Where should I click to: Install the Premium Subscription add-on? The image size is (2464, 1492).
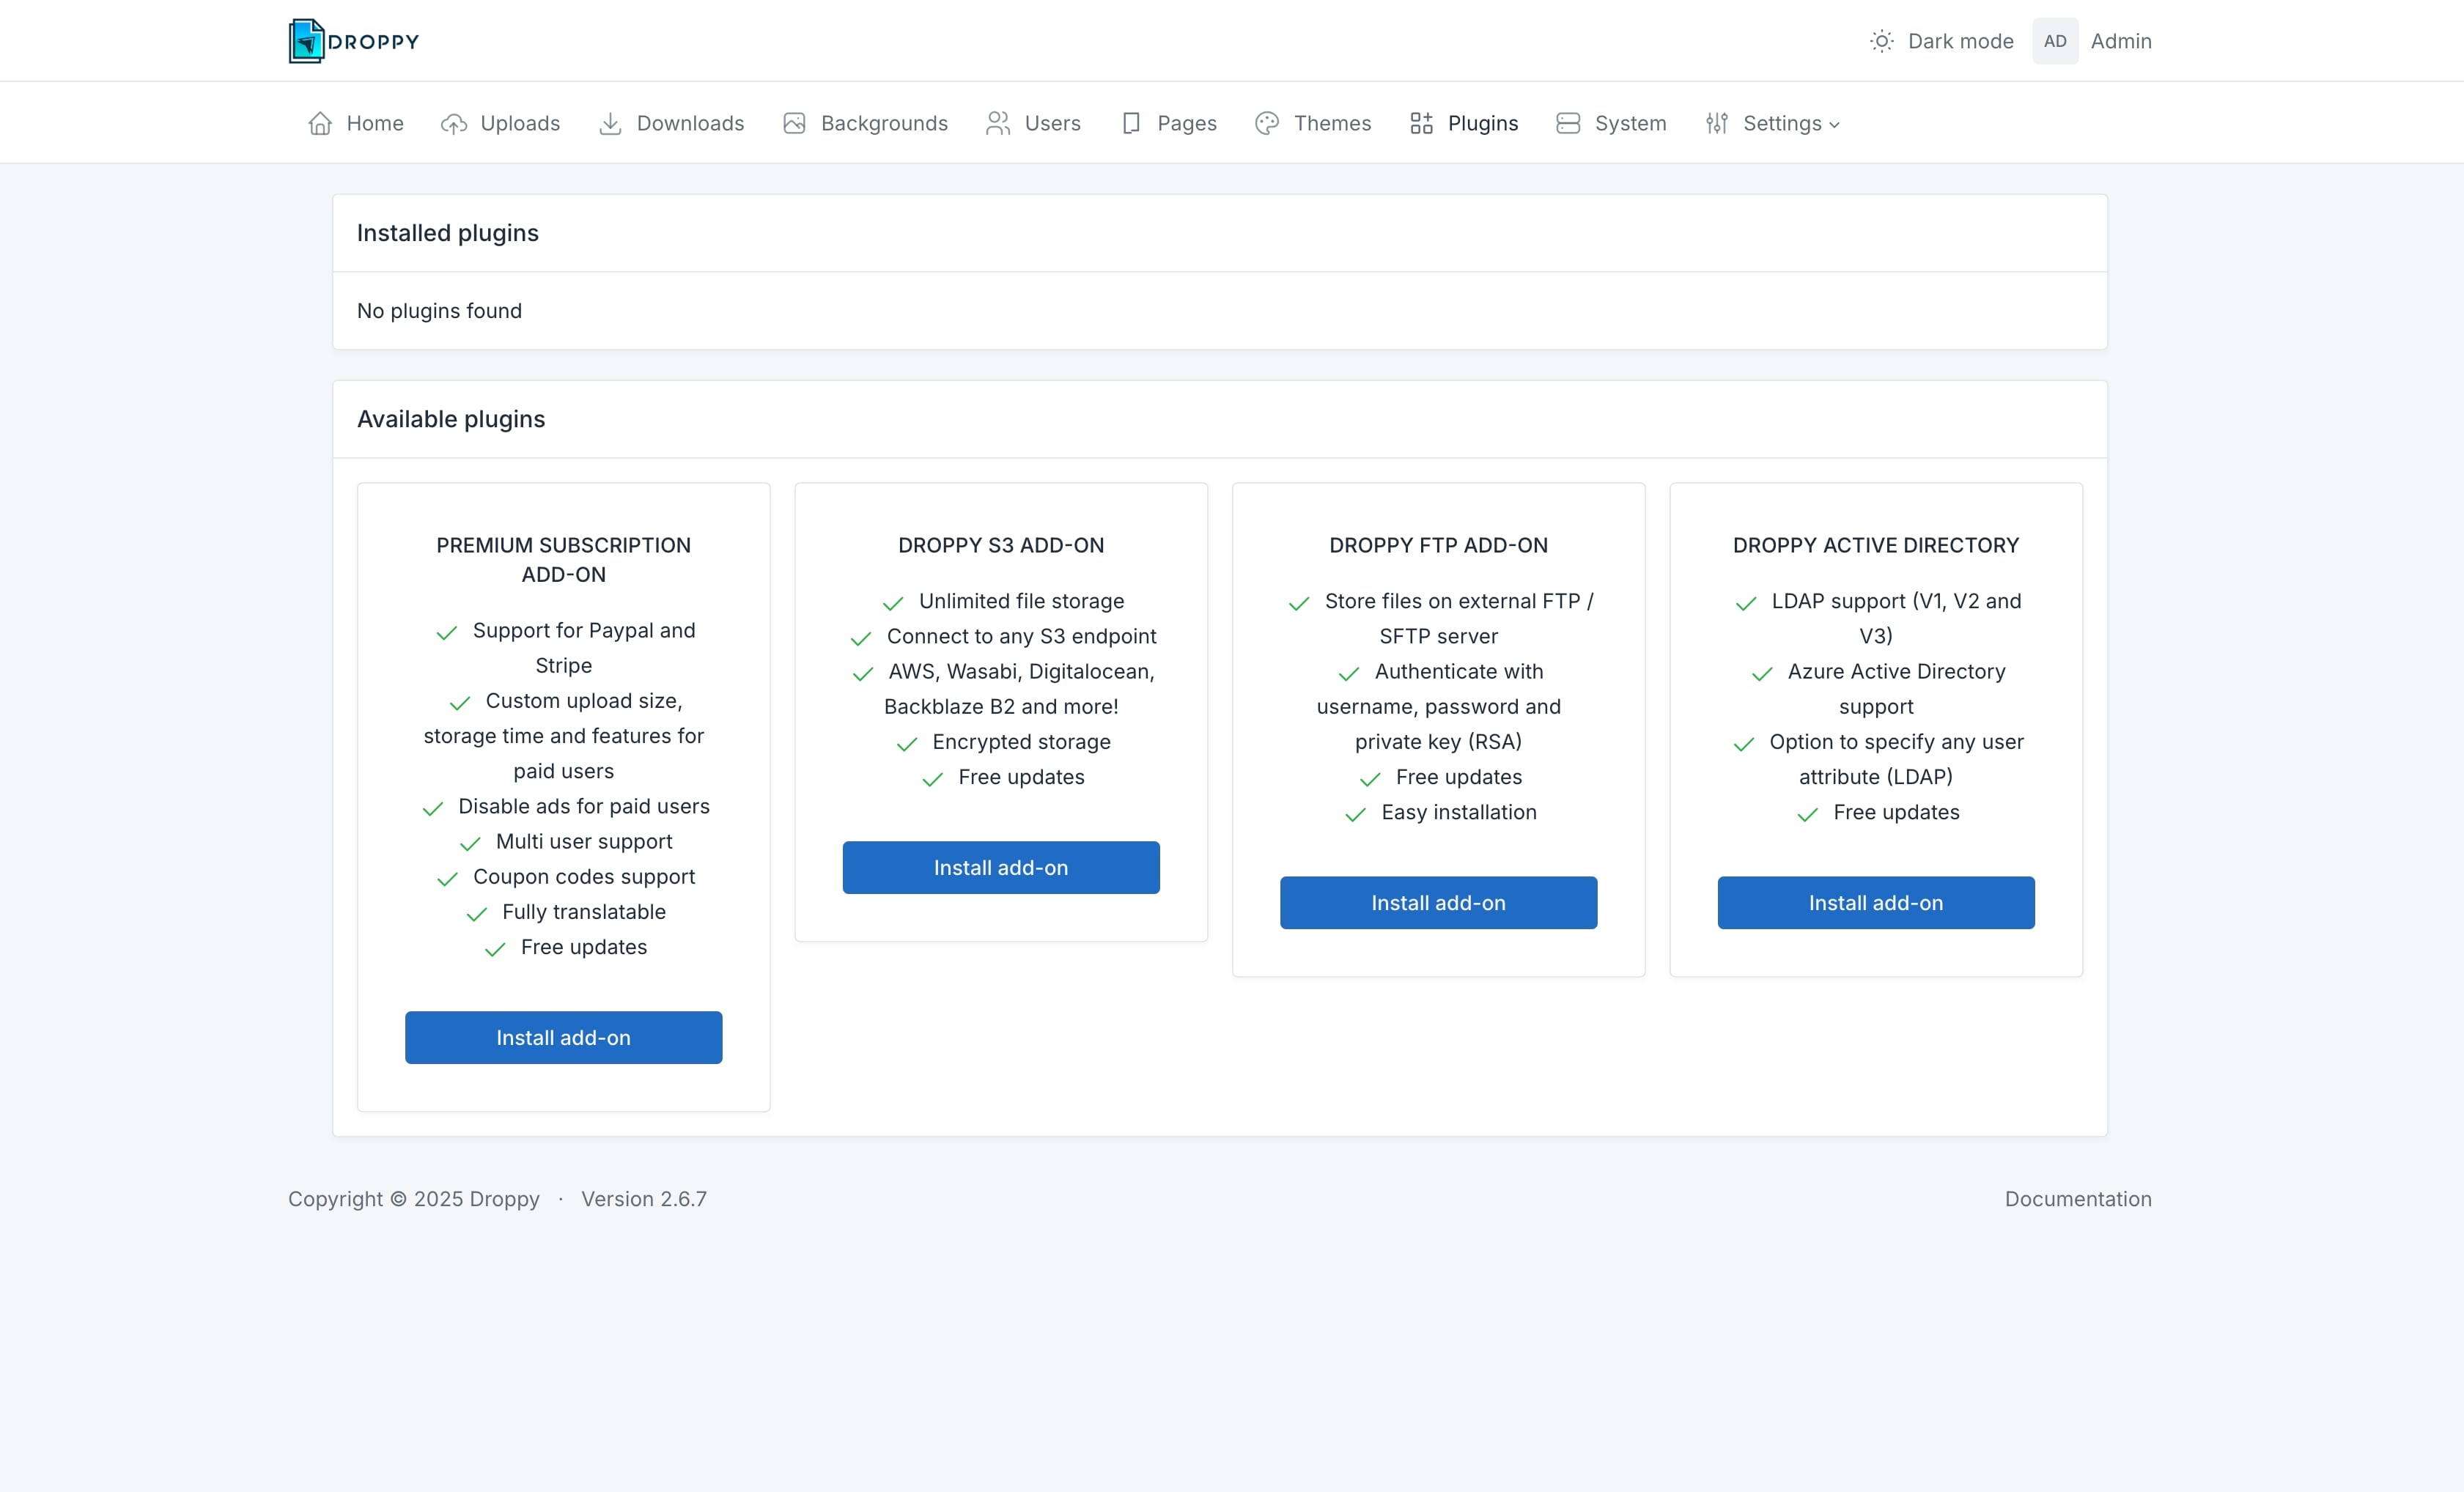click(563, 1037)
